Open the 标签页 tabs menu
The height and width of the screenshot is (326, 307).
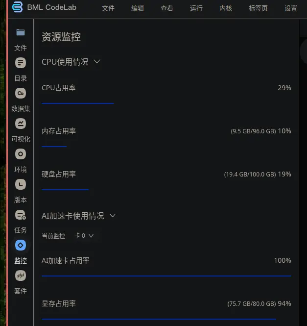(258, 8)
